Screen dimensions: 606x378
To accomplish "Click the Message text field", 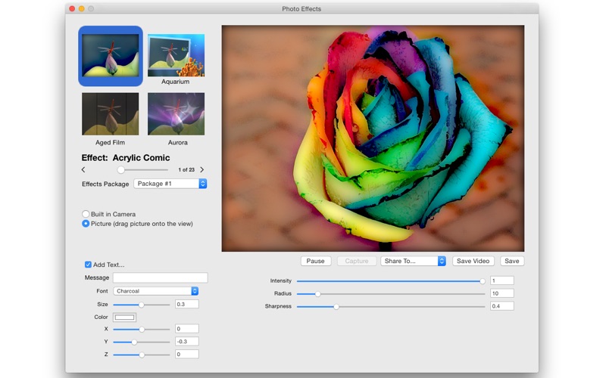I will tap(160, 277).
